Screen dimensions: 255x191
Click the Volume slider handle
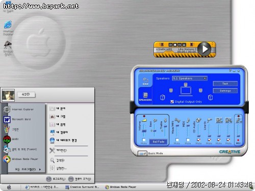(144, 131)
